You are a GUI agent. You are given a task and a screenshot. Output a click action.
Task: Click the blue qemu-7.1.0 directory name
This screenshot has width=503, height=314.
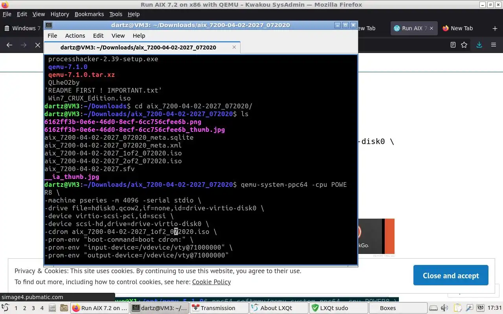pos(68,67)
